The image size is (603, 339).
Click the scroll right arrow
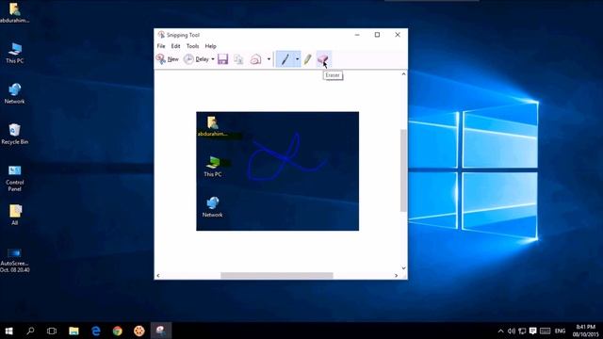(396, 275)
